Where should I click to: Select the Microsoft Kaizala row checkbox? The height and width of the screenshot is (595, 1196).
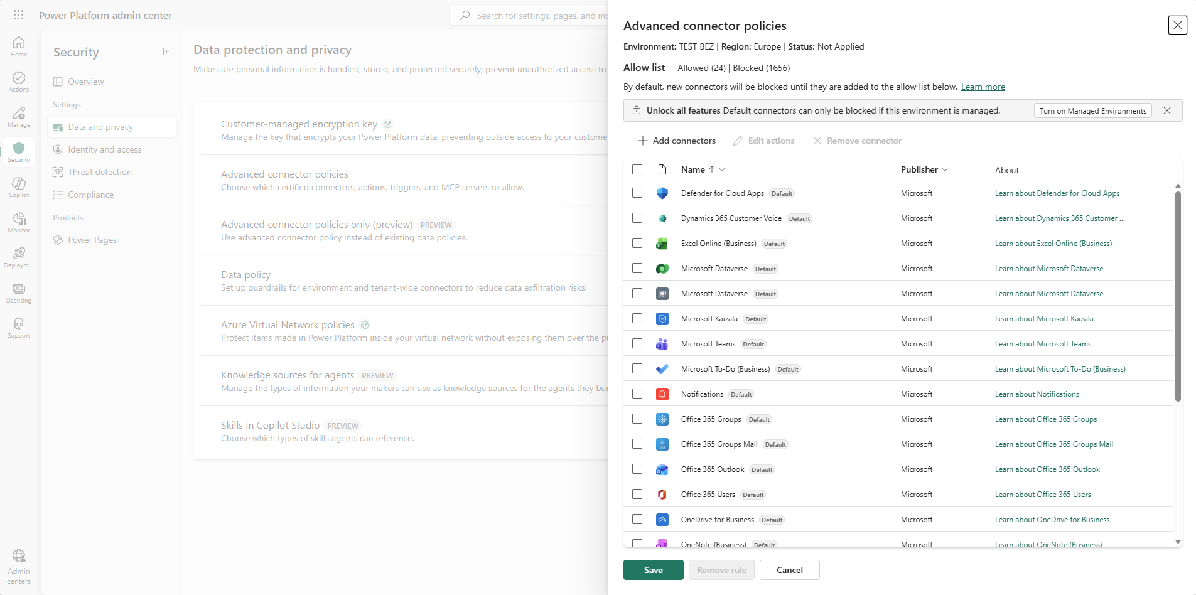point(637,319)
